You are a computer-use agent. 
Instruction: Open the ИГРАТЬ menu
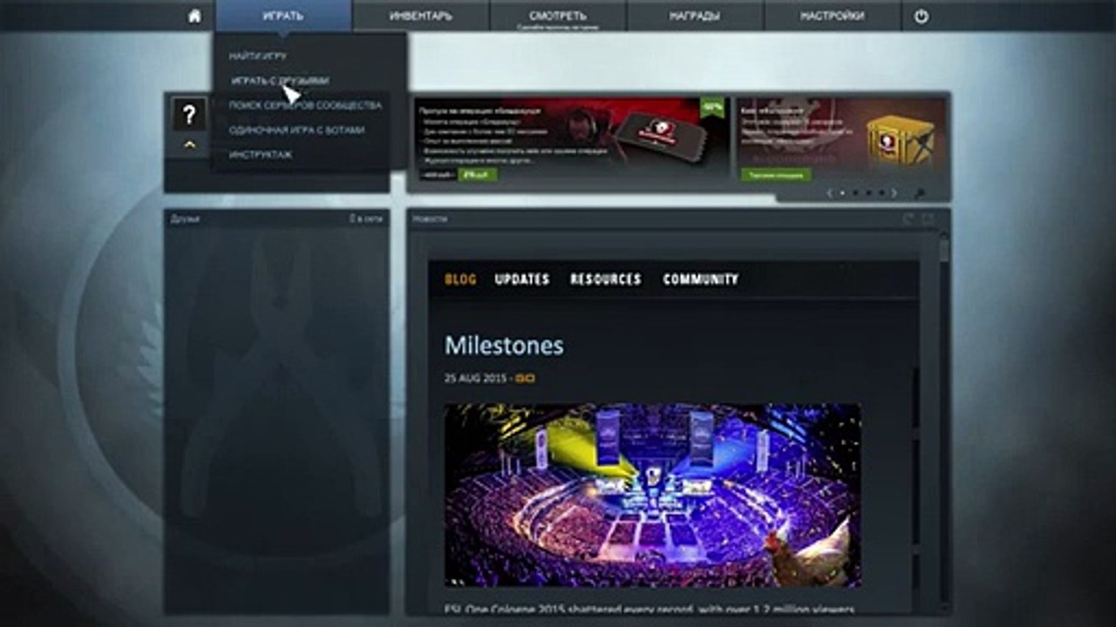[x=283, y=16]
